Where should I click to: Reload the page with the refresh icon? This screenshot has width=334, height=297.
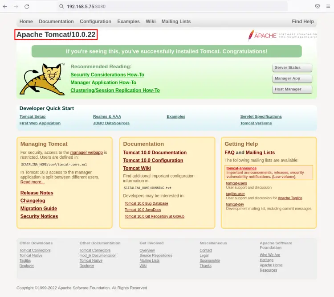27,6
